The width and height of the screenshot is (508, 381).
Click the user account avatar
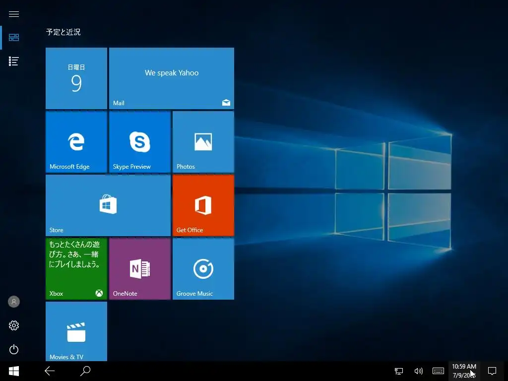13,302
